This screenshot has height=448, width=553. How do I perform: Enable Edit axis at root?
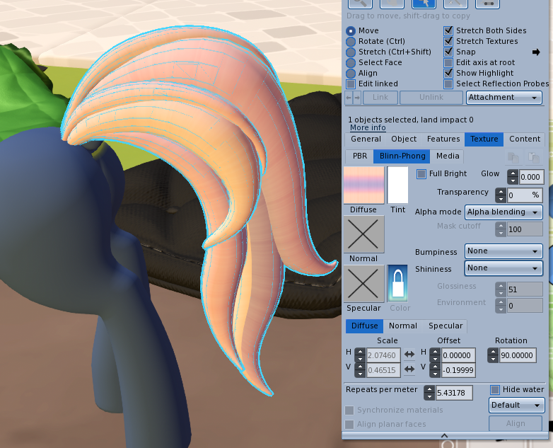[448, 63]
